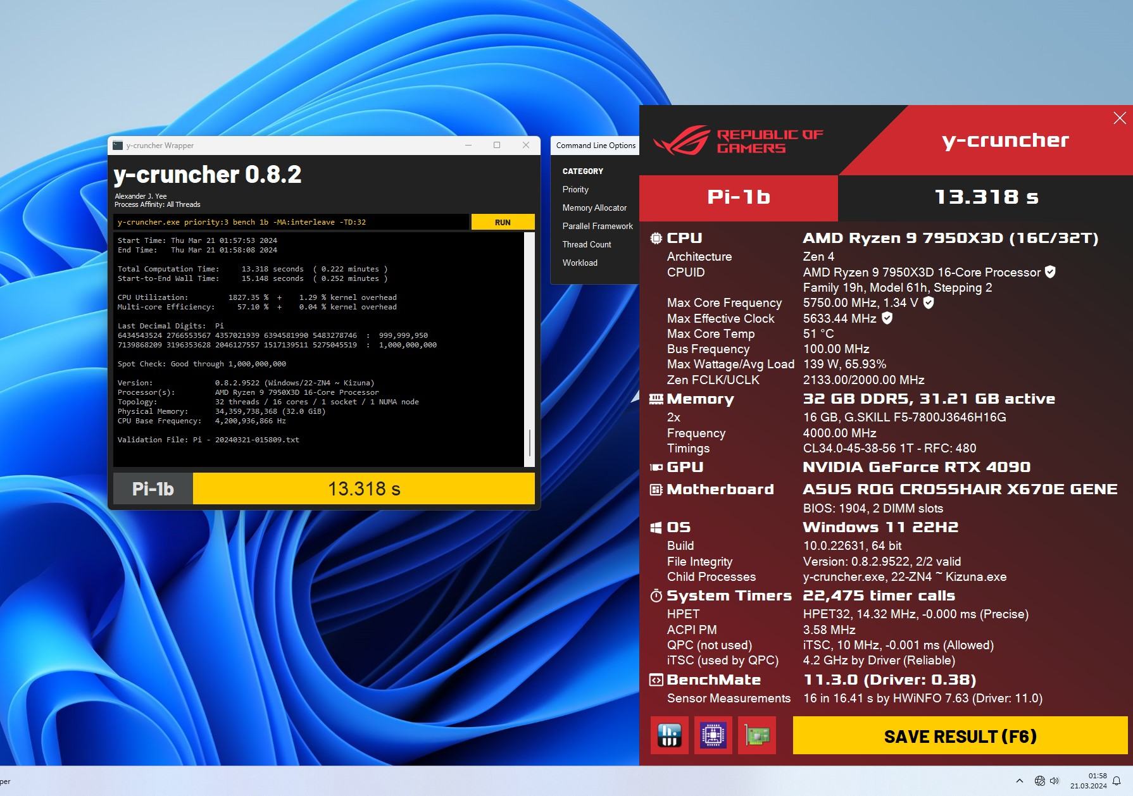Click the y-cruncher command line field
Viewport: 1133px width, 796px height.
pyautogui.click(x=291, y=222)
